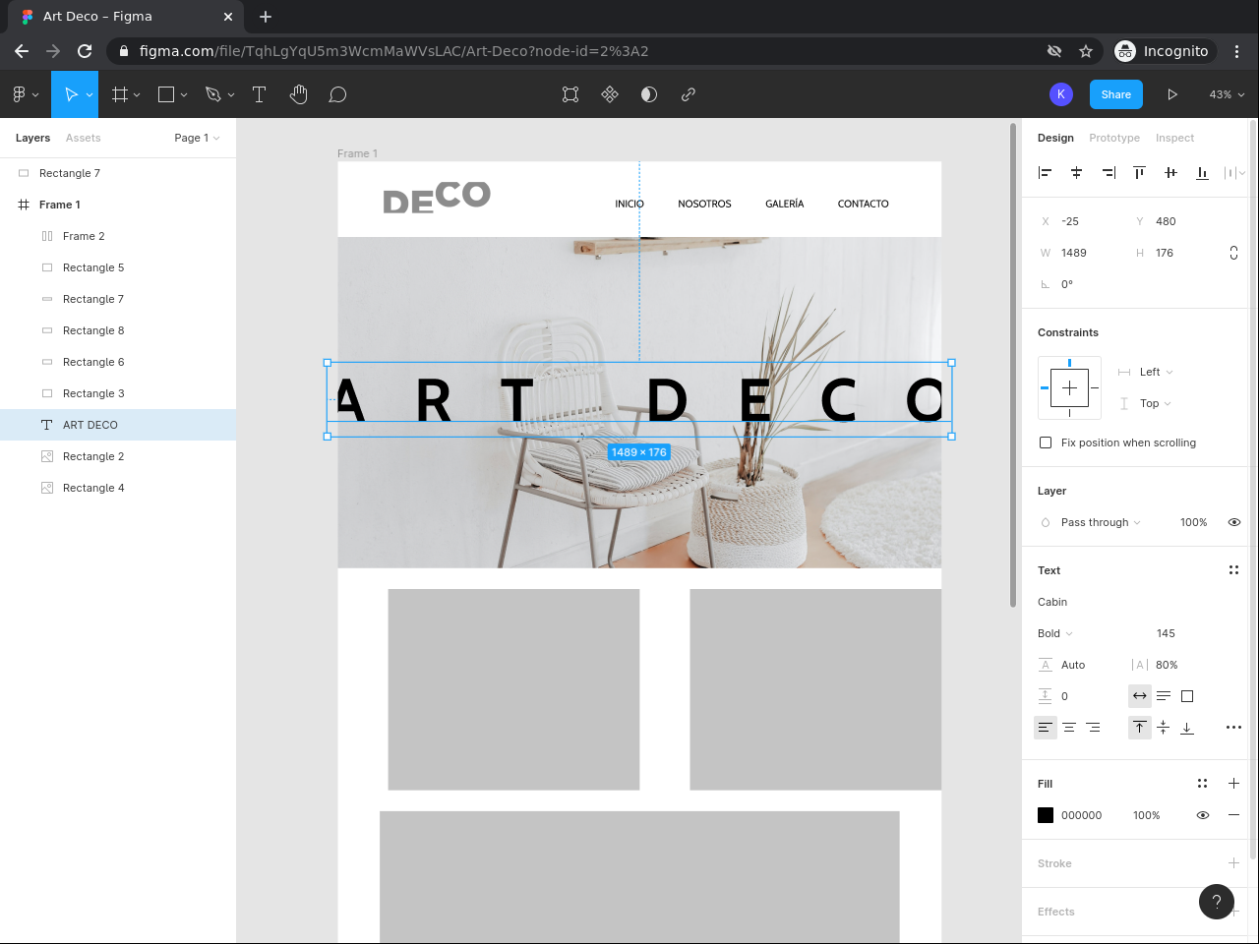Click the Mask toggle icon in toolbar

649,94
